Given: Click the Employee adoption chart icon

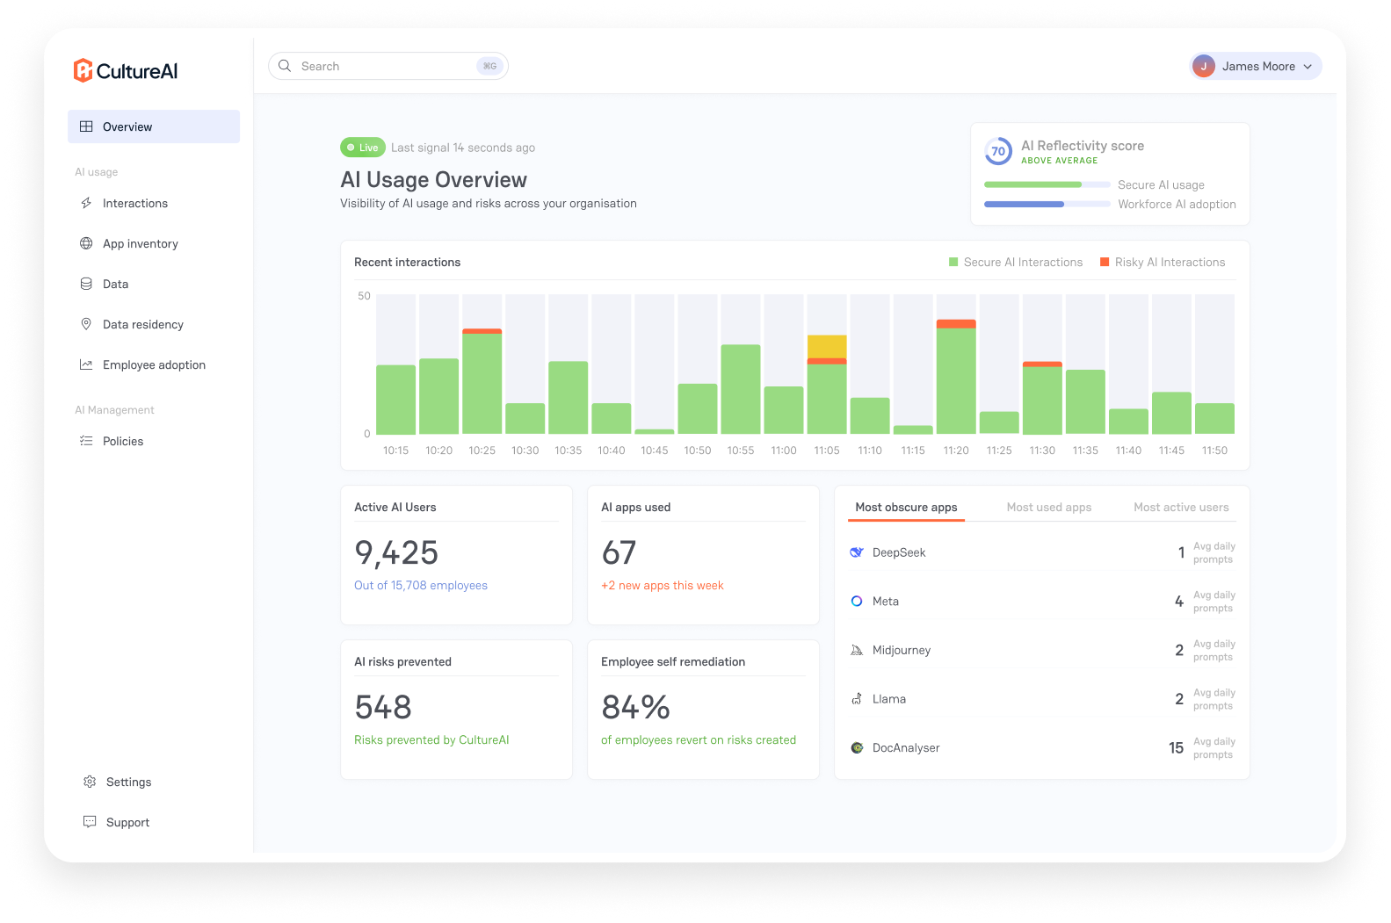Looking at the screenshot, I should coord(86,364).
